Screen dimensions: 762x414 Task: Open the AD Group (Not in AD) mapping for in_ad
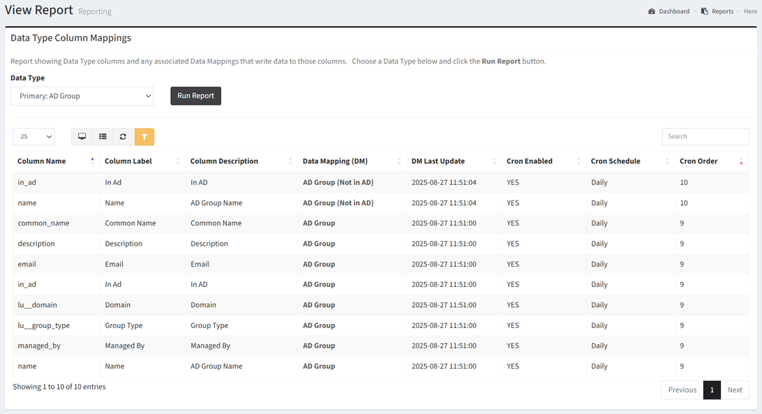[x=338, y=182]
